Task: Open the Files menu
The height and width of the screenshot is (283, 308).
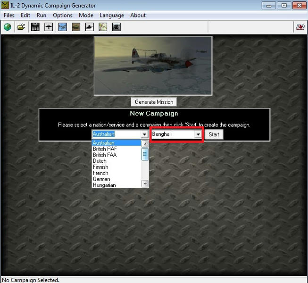Action: coord(9,15)
